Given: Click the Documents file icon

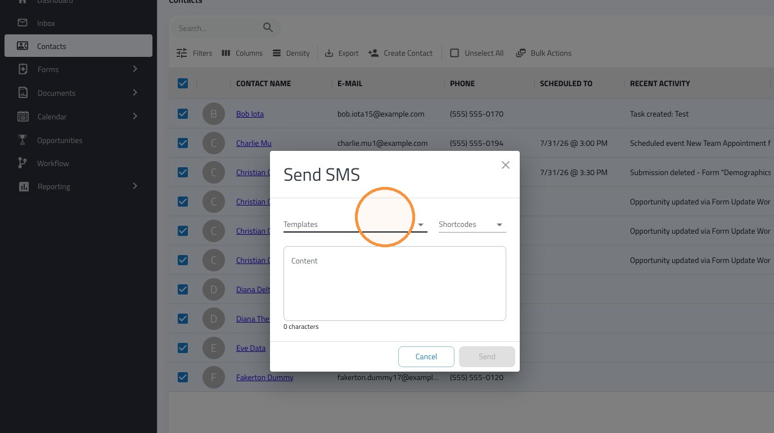Looking at the screenshot, I should tap(22, 93).
